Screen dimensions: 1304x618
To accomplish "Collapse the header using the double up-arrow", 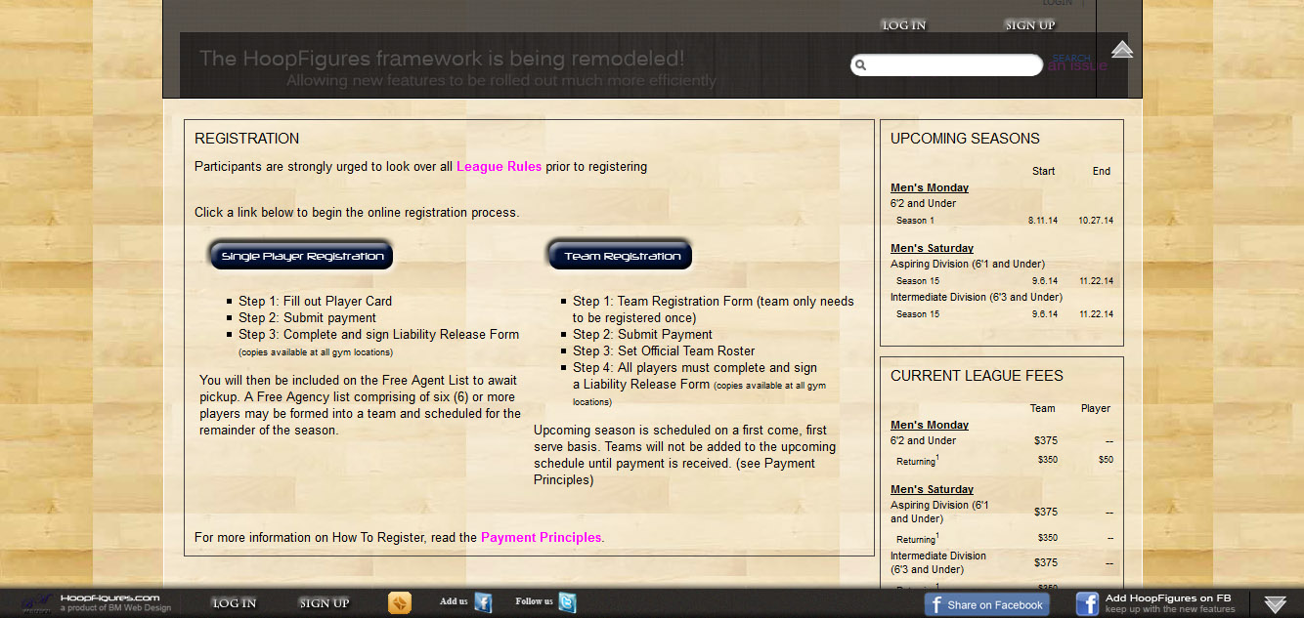I will click(1122, 50).
